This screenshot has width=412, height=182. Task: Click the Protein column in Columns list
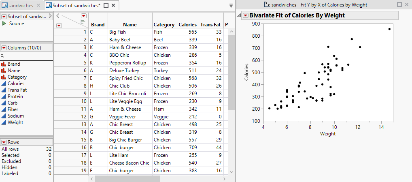point(15,96)
